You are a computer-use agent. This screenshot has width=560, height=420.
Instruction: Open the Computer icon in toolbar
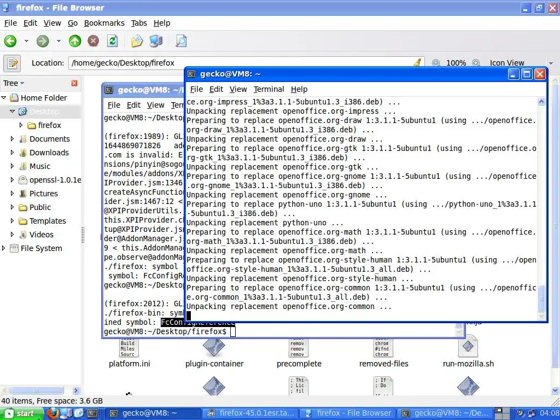click(156, 41)
